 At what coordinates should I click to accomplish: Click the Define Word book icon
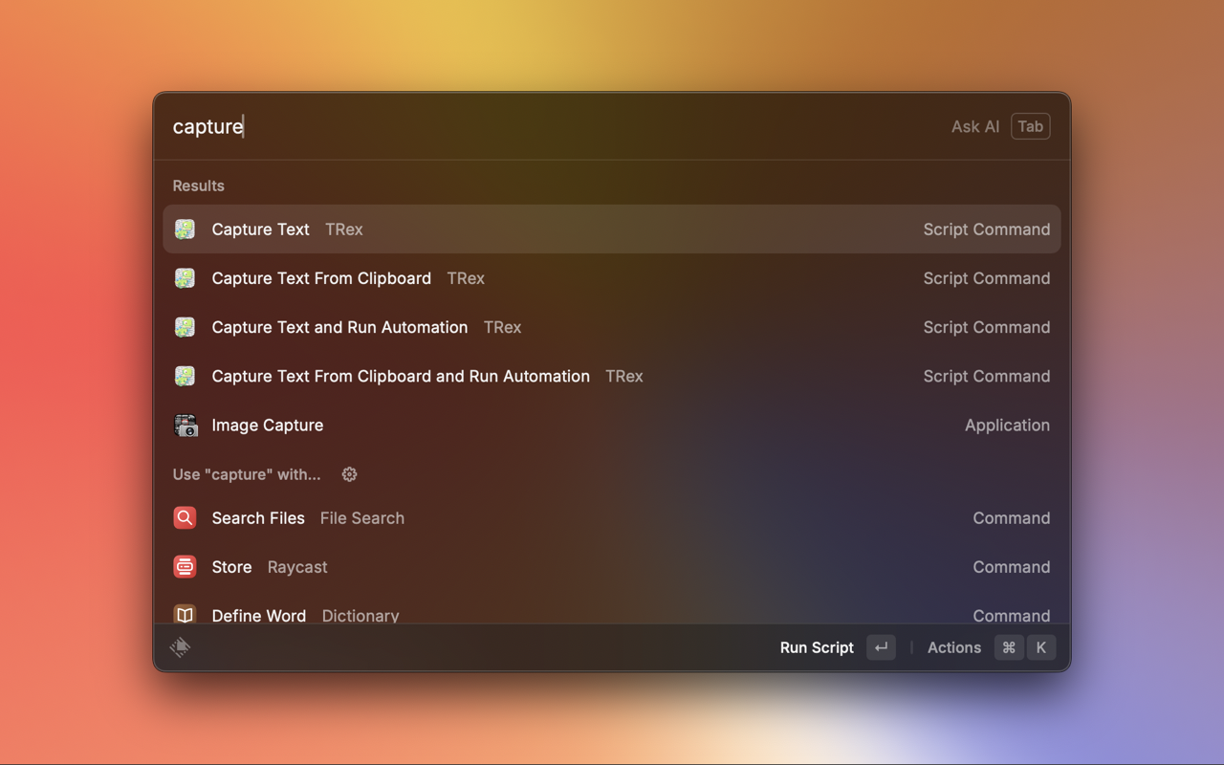185,615
